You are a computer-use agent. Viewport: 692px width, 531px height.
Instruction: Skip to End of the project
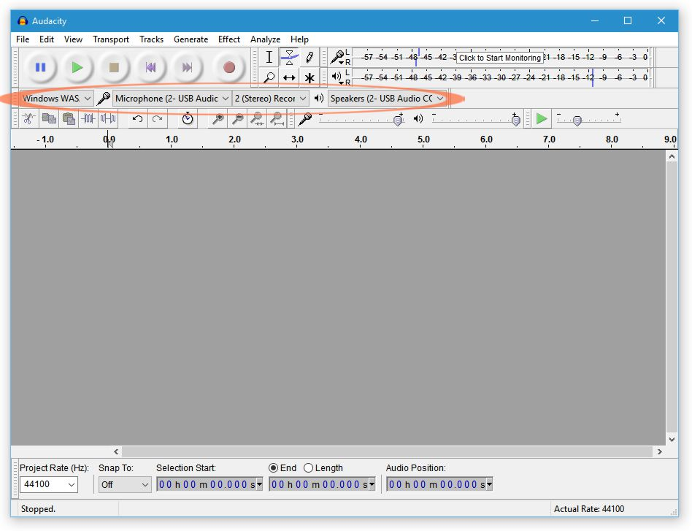coord(187,68)
